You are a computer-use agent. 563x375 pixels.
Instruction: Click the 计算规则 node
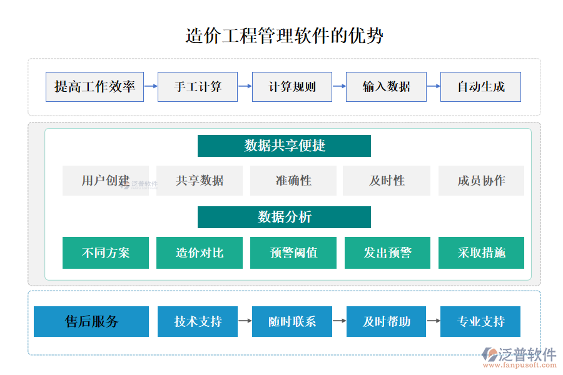pos(292,87)
